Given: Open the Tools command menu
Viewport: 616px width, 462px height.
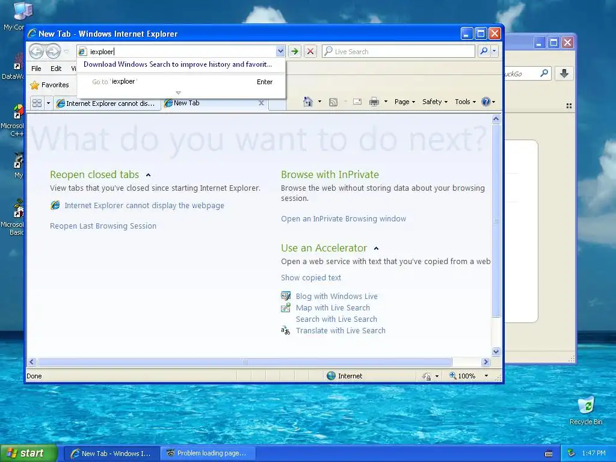Looking at the screenshot, I should coord(465,102).
